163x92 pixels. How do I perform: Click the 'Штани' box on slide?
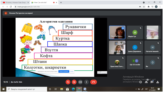click(x=60, y=62)
